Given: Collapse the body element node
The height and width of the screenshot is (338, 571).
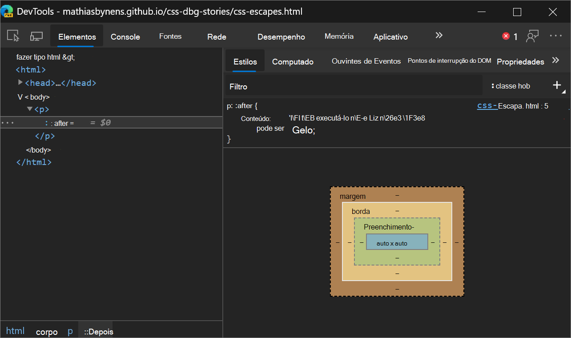Looking at the screenshot, I should pos(20,97).
